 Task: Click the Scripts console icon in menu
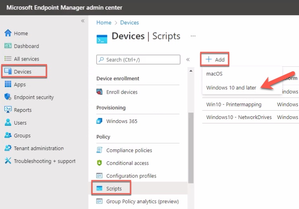pyautogui.click(x=99, y=188)
